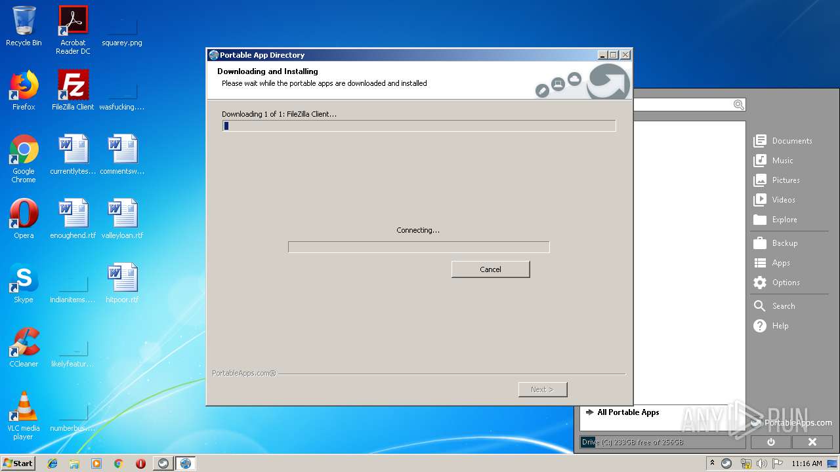Select hitpoor.rtf desktop file
840x472 pixels.
[122, 283]
